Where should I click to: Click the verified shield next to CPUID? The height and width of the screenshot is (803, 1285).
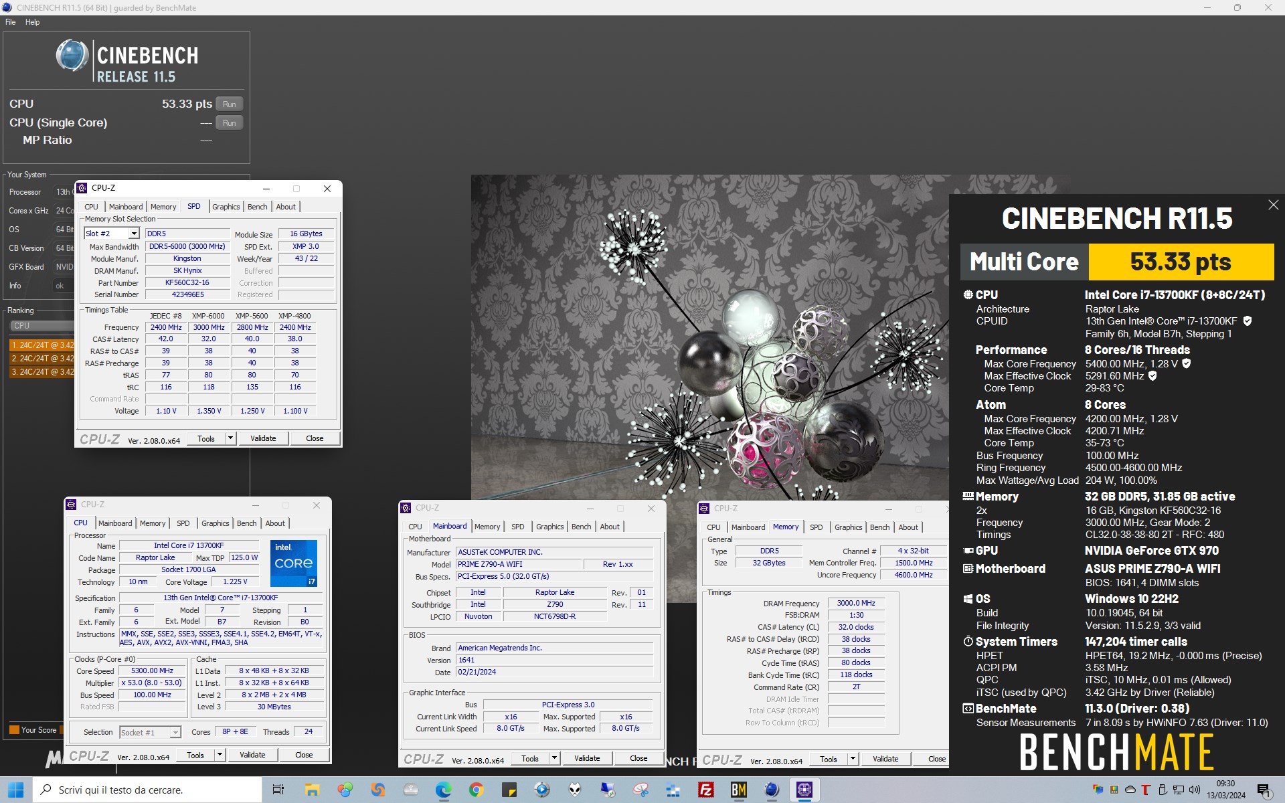coord(1248,321)
